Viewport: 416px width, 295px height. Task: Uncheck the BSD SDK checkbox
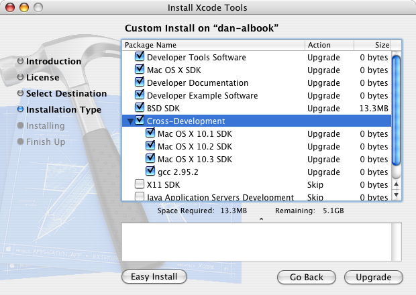pos(140,108)
